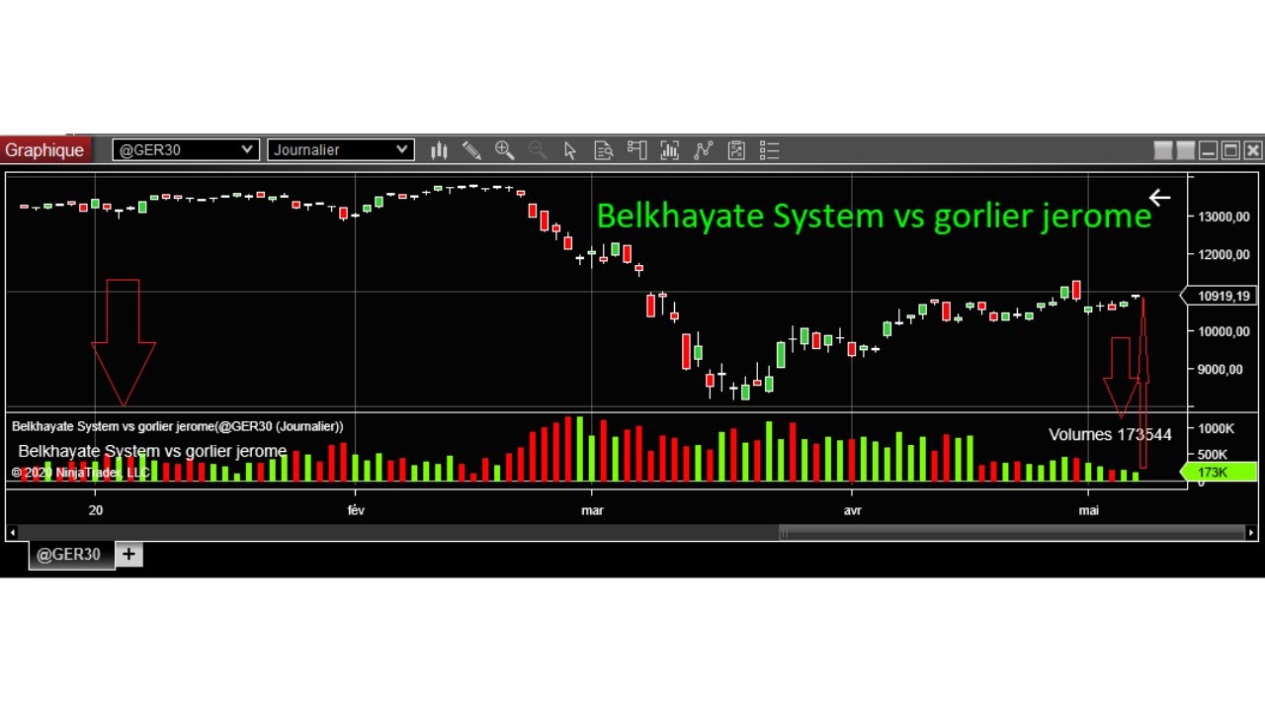Open the @GER30 instrument dropdown
The height and width of the screenshot is (712, 1265).
pos(186,149)
